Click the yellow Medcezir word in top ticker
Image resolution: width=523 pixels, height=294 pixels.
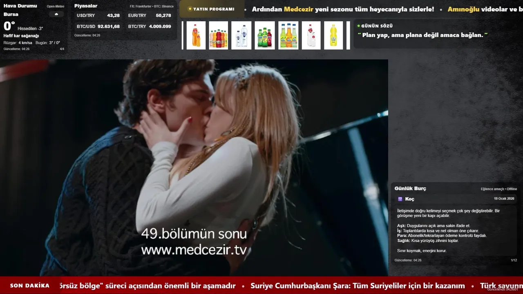[299, 9]
